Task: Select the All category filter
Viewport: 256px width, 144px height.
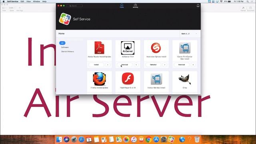Action: tap(62, 43)
